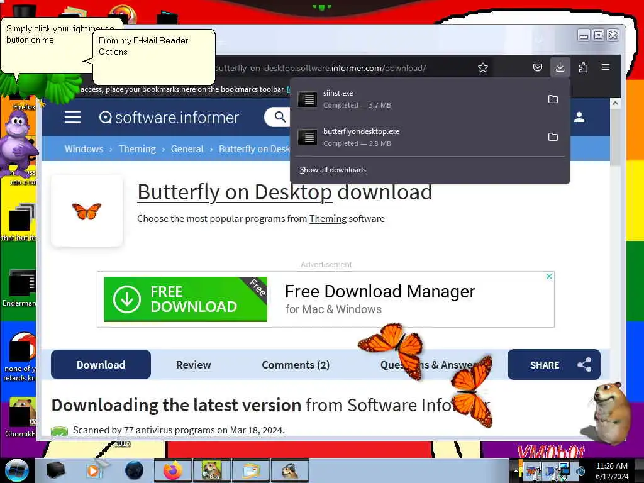Click the site search magnifier icon
Image resolution: width=644 pixels, height=483 pixels.
click(x=280, y=117)
